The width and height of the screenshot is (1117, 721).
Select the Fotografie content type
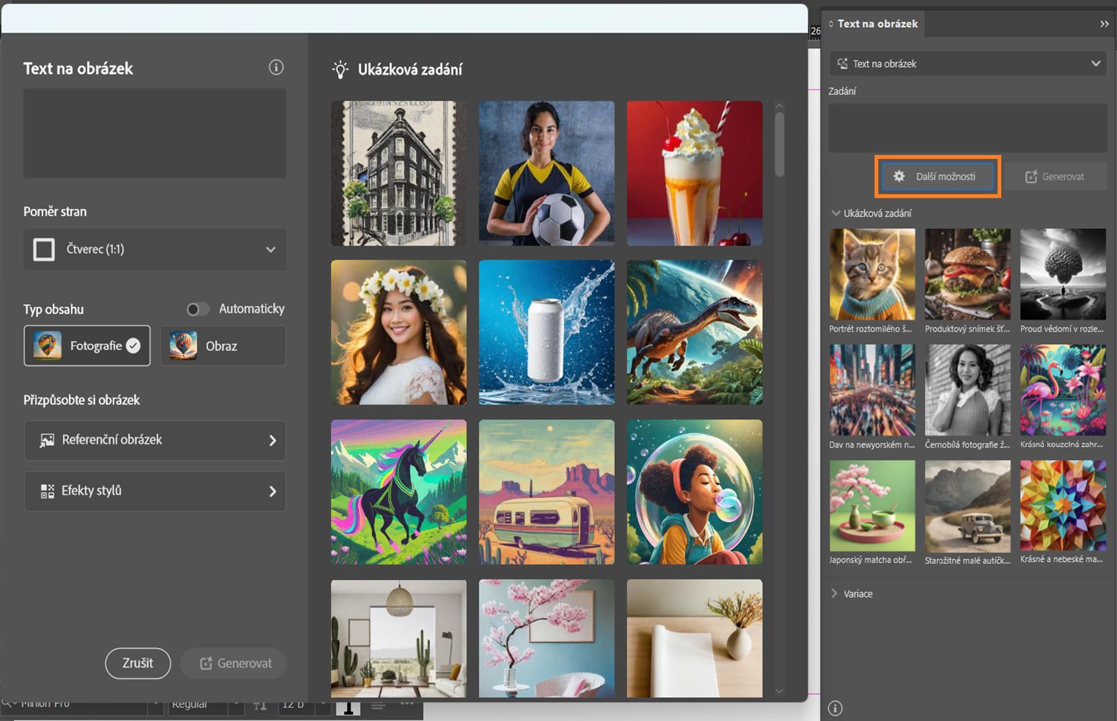pos(87,345)
